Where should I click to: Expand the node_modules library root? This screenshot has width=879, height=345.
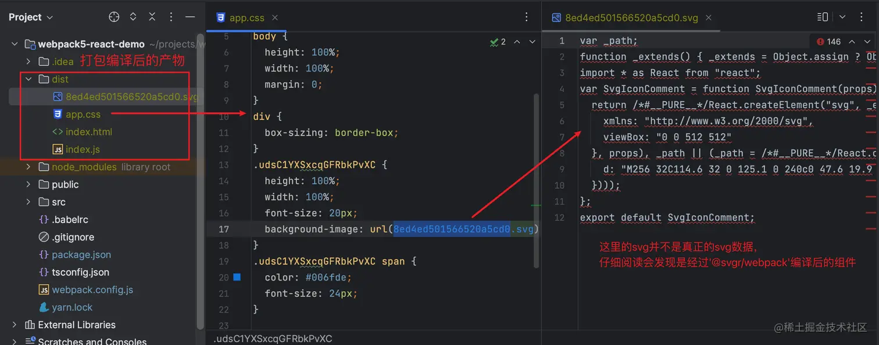[27, 167]
